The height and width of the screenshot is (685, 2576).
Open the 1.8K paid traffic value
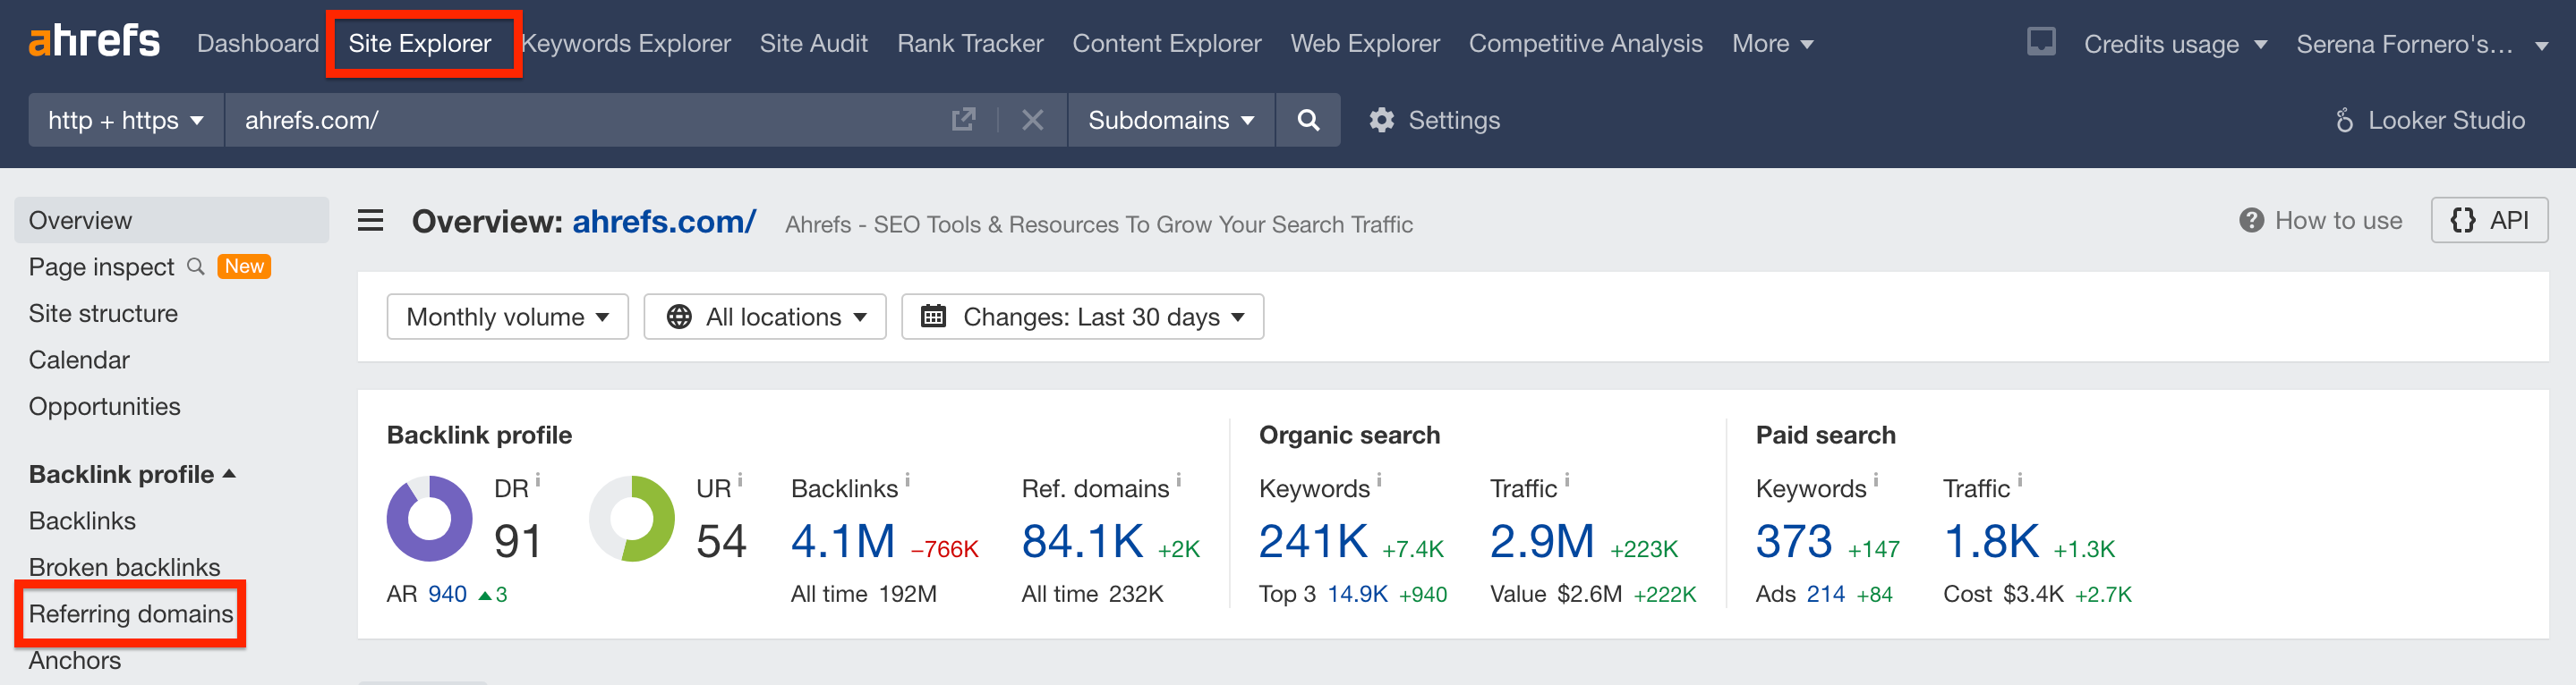pyautogui.click(x=1991, y=541)
